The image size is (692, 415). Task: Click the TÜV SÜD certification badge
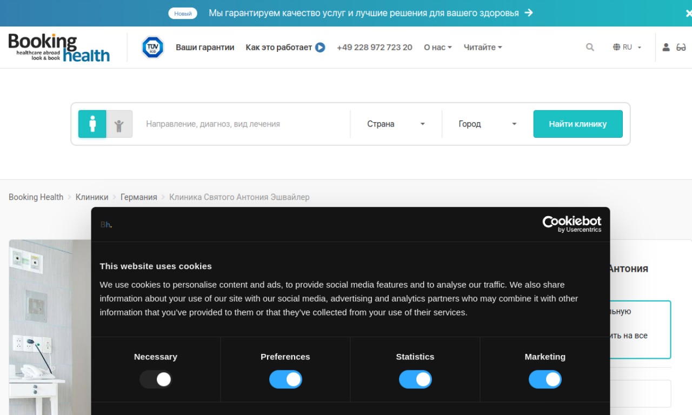pos(152,48)
